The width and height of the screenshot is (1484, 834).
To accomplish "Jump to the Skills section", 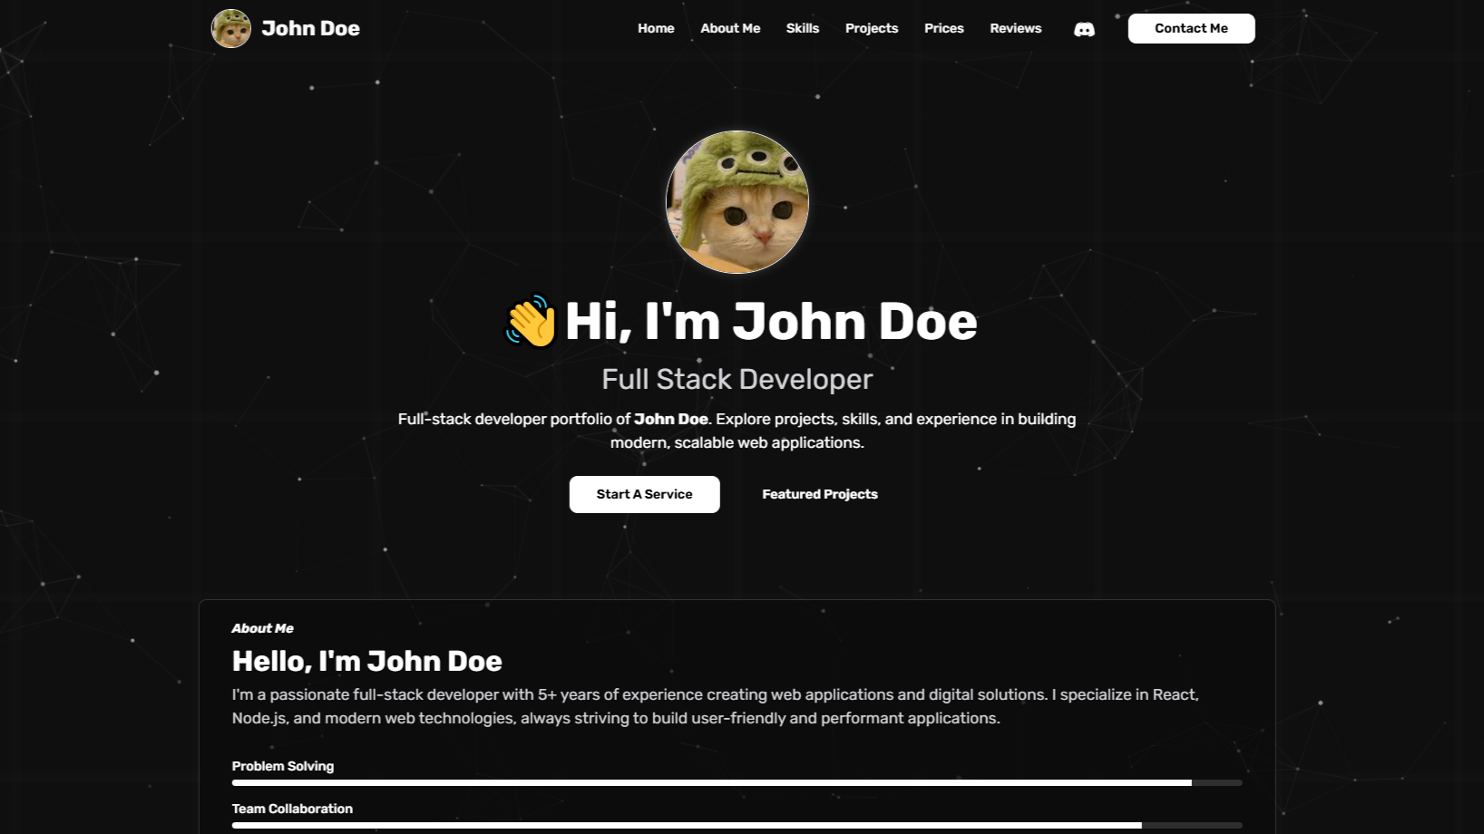I will (x=802, y=28).
